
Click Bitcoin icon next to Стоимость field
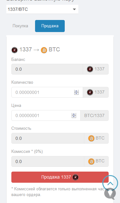tap(91, 138)
